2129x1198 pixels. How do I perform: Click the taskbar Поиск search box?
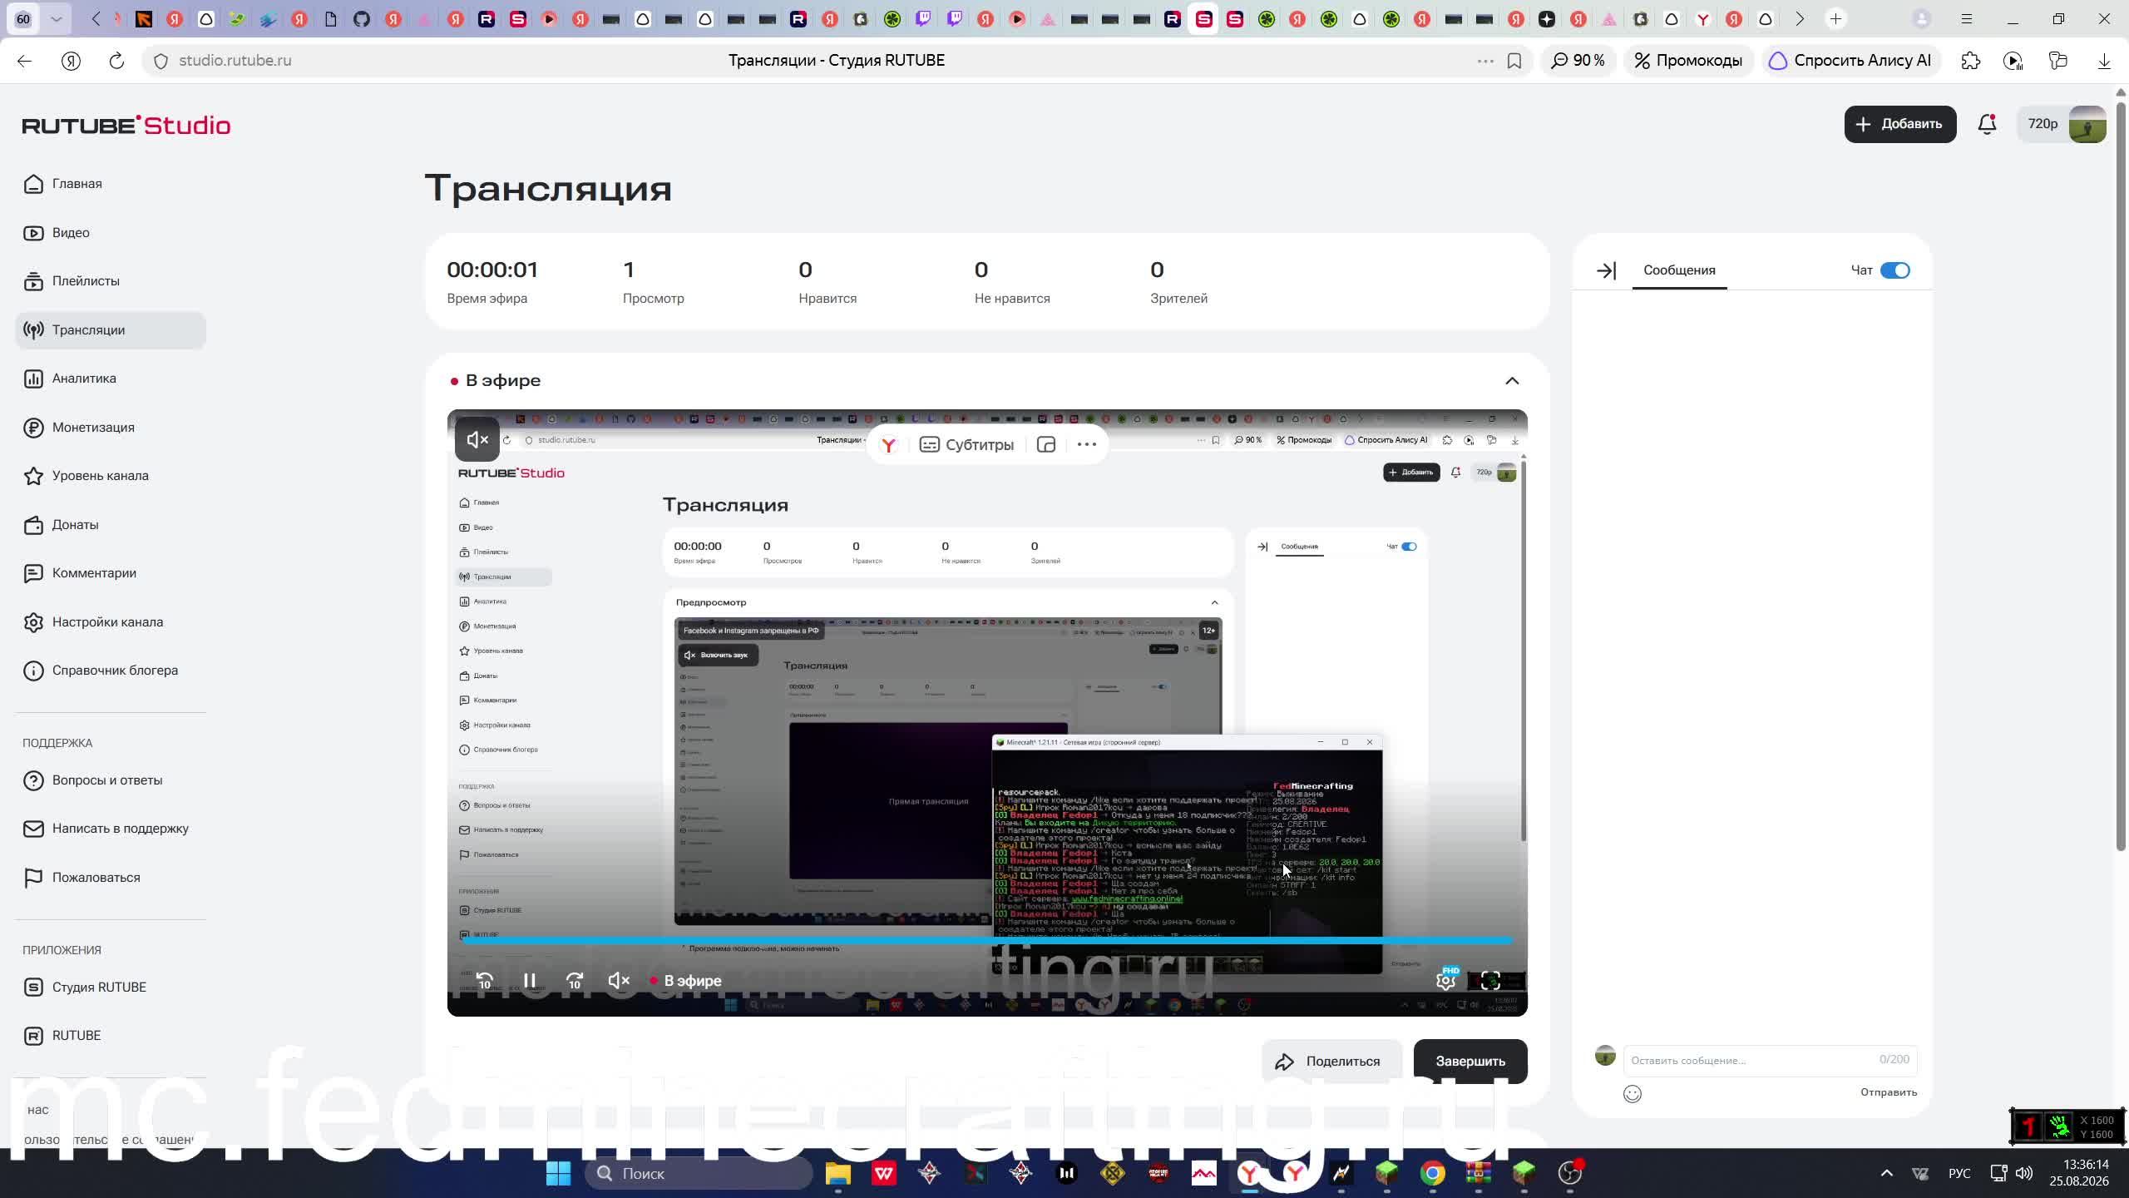pyautogui.click(x=699, y=1174)
